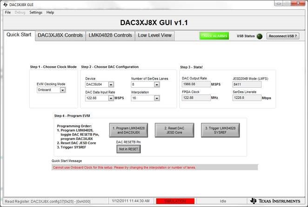This screenshot has width=308, height=207.
Task: Expand the Device dropdown arrow
Action: click(111, 85)
